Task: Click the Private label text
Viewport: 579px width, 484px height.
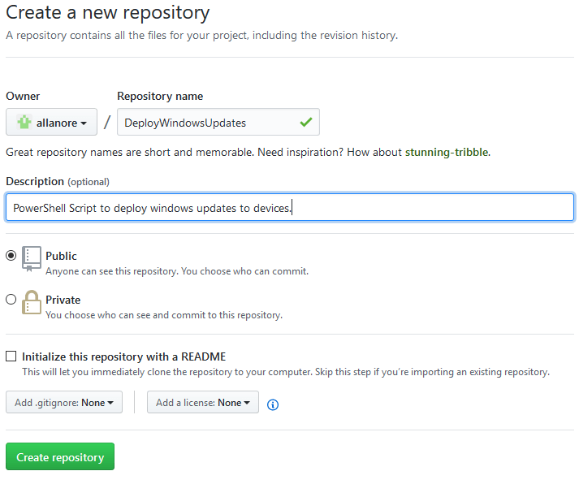Action: click(x=63, y=300)
